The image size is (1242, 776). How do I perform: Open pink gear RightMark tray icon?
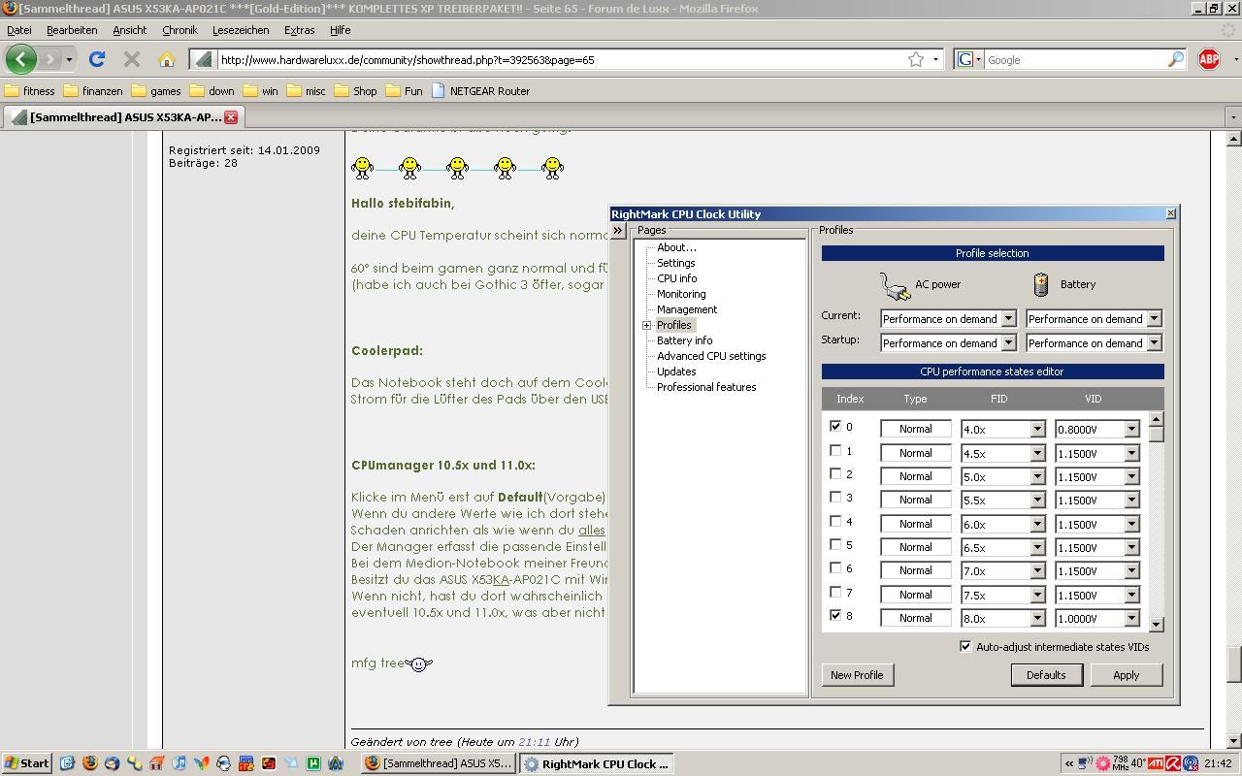pos(1103,763)
